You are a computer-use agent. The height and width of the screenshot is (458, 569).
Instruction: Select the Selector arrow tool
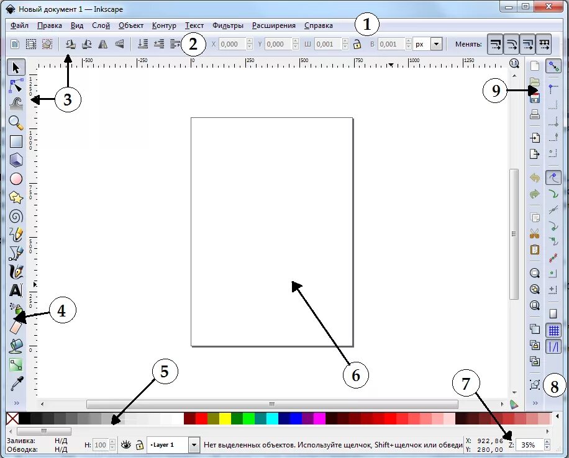click(x=16, y=68)
